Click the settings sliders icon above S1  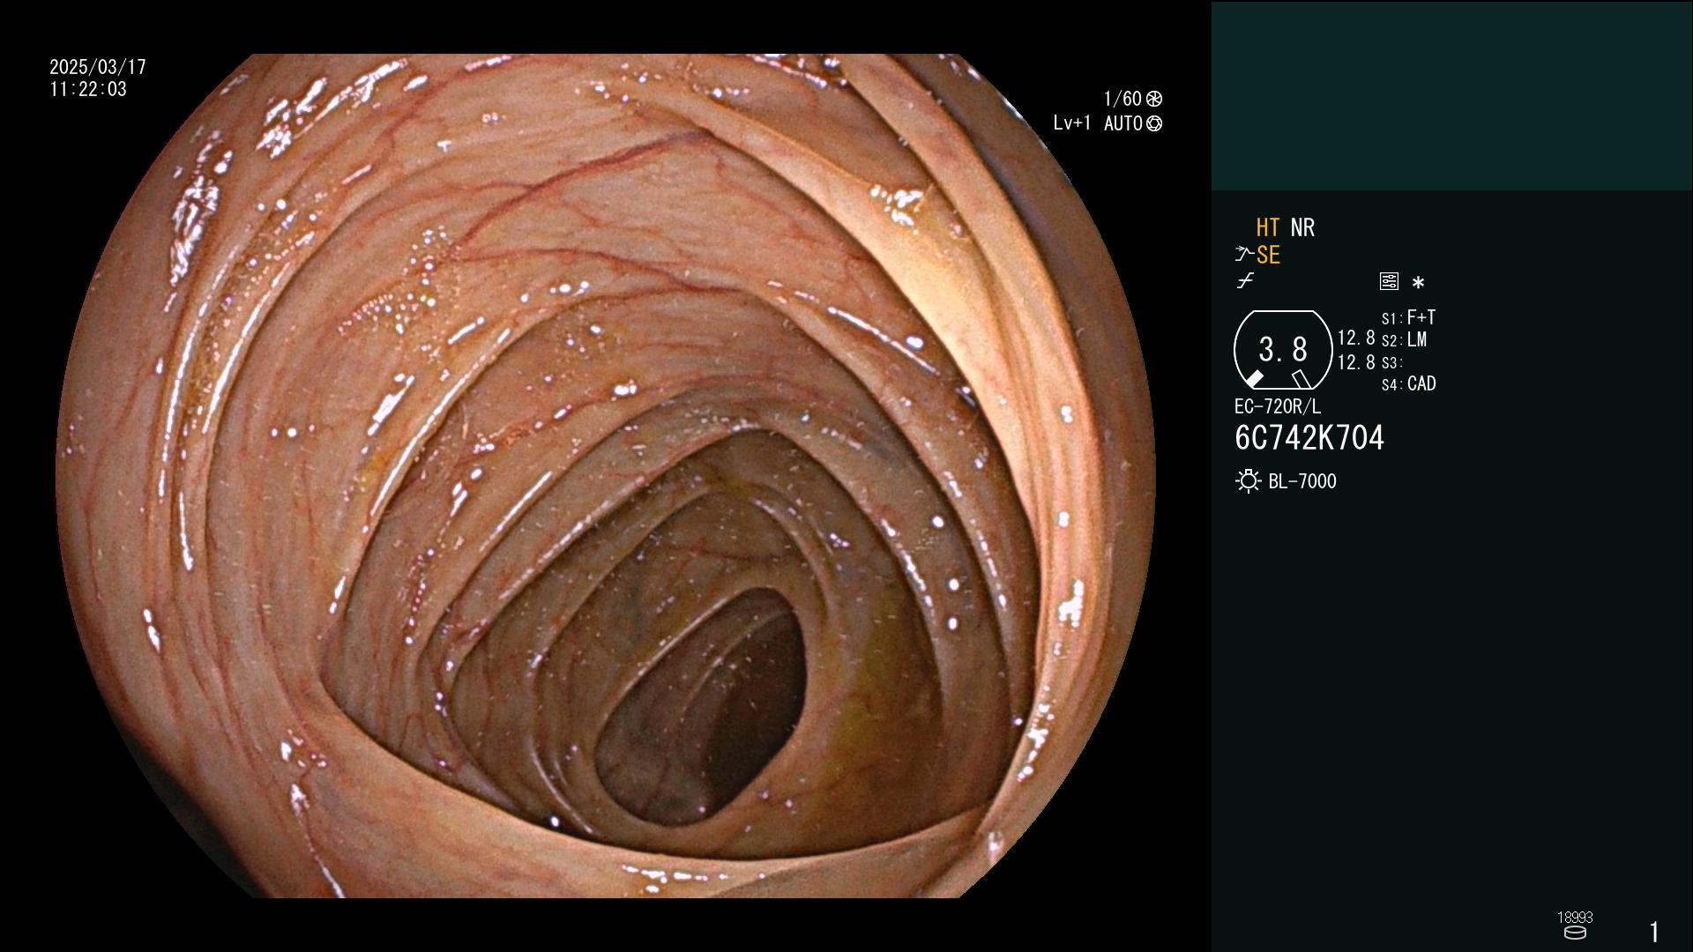coord(1389,282)
